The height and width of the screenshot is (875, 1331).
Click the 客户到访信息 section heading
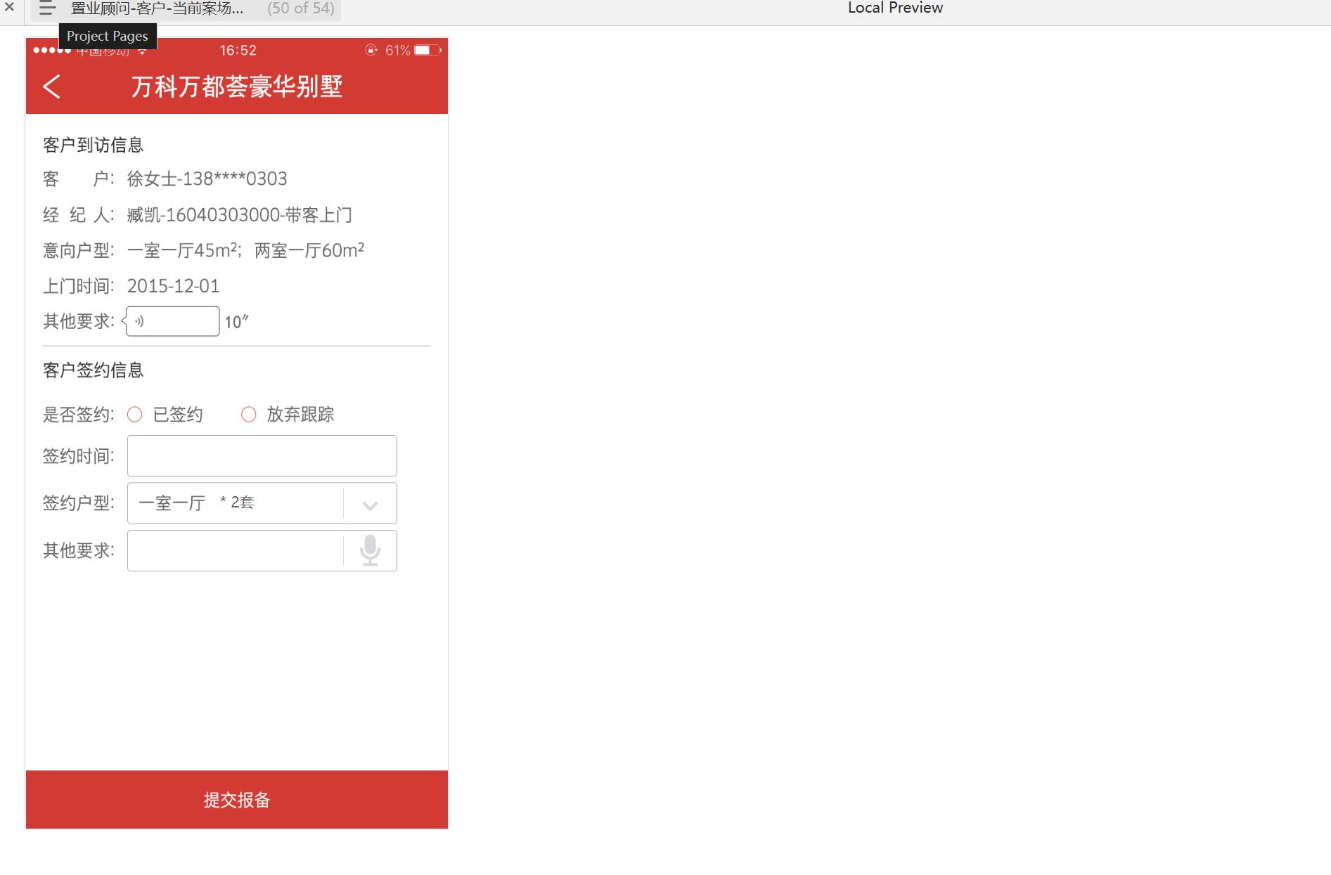94,145
